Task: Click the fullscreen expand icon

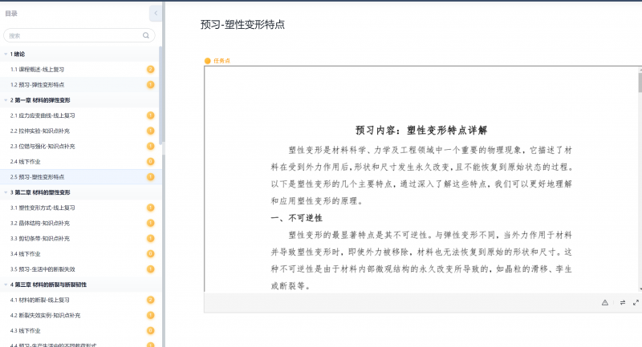Action: [x=636, y=303]
